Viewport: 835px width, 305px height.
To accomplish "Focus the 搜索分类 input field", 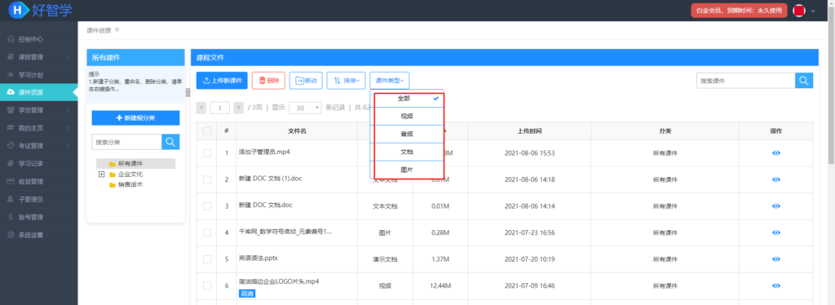I will tap(126, 142).
